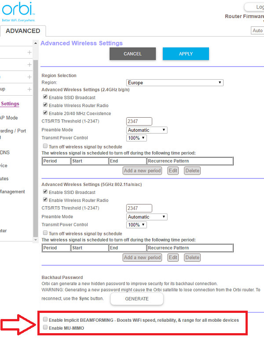
Task: Click 2.4GHz schedule Edit button
Action: [x=173, y=171]
